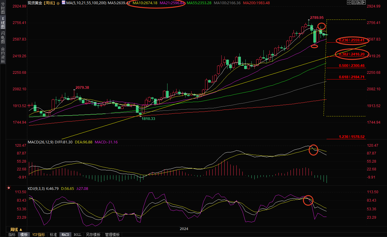Click the MA5:2639.42 value

tap(119, 3)
